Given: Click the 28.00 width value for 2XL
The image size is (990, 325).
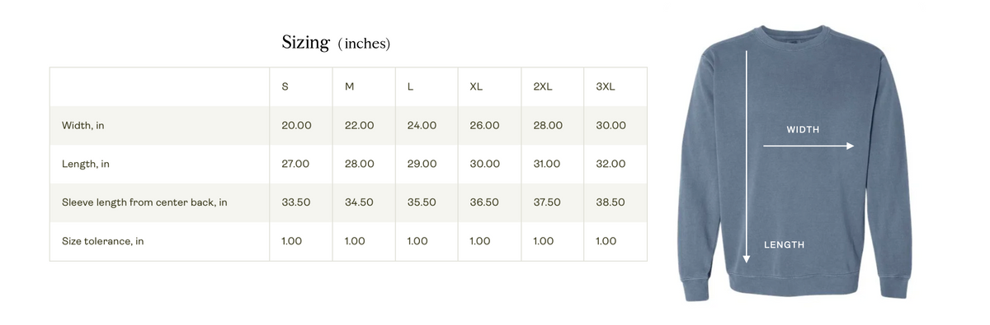Looking at the screenshot, I should pos(548,126).
